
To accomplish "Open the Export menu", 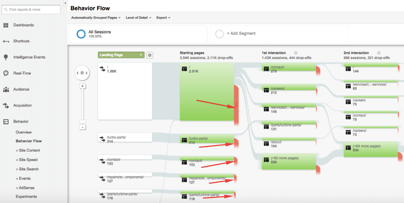I will pyautogui.click(x=163, y=18).
